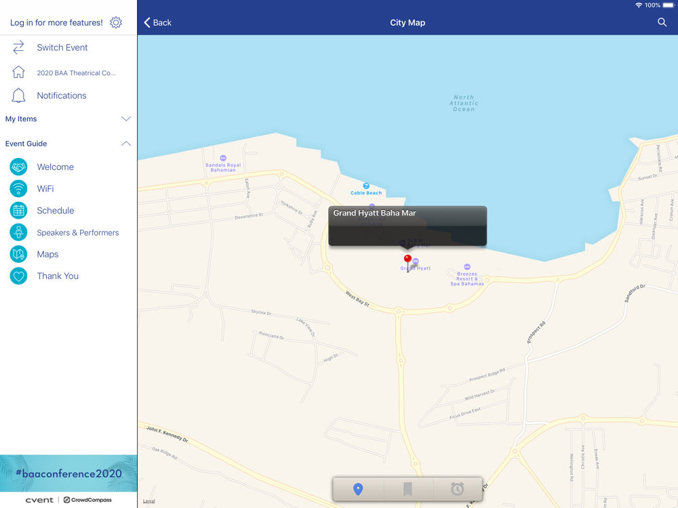Select the Maps icon in Event Guide
The width and height of the screenshot is (678, 508).
[18, 254]
